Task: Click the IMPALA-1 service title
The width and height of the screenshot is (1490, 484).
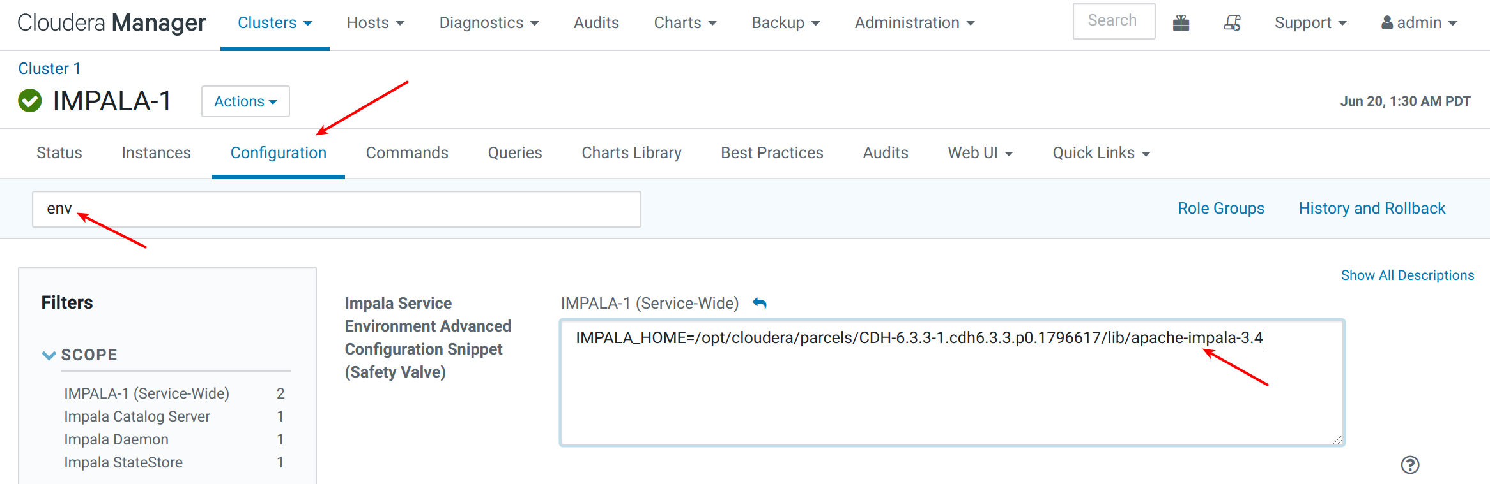Action: 112,101
